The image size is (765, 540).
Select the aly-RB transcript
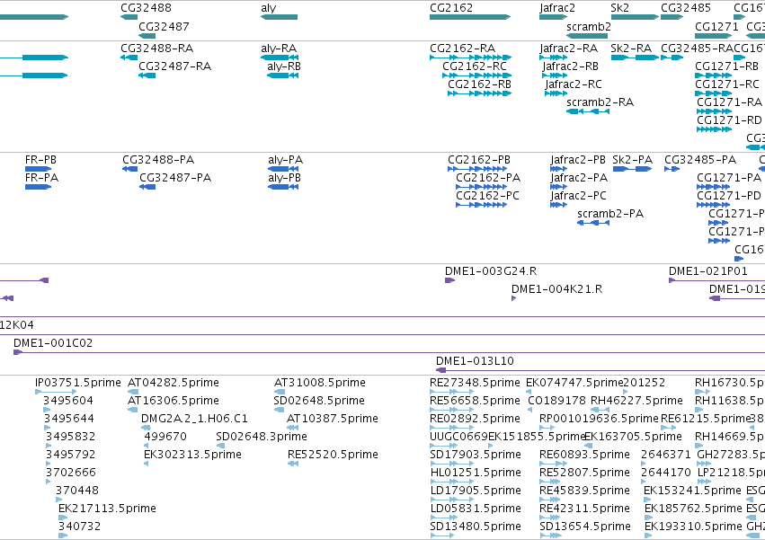(282, 75)
